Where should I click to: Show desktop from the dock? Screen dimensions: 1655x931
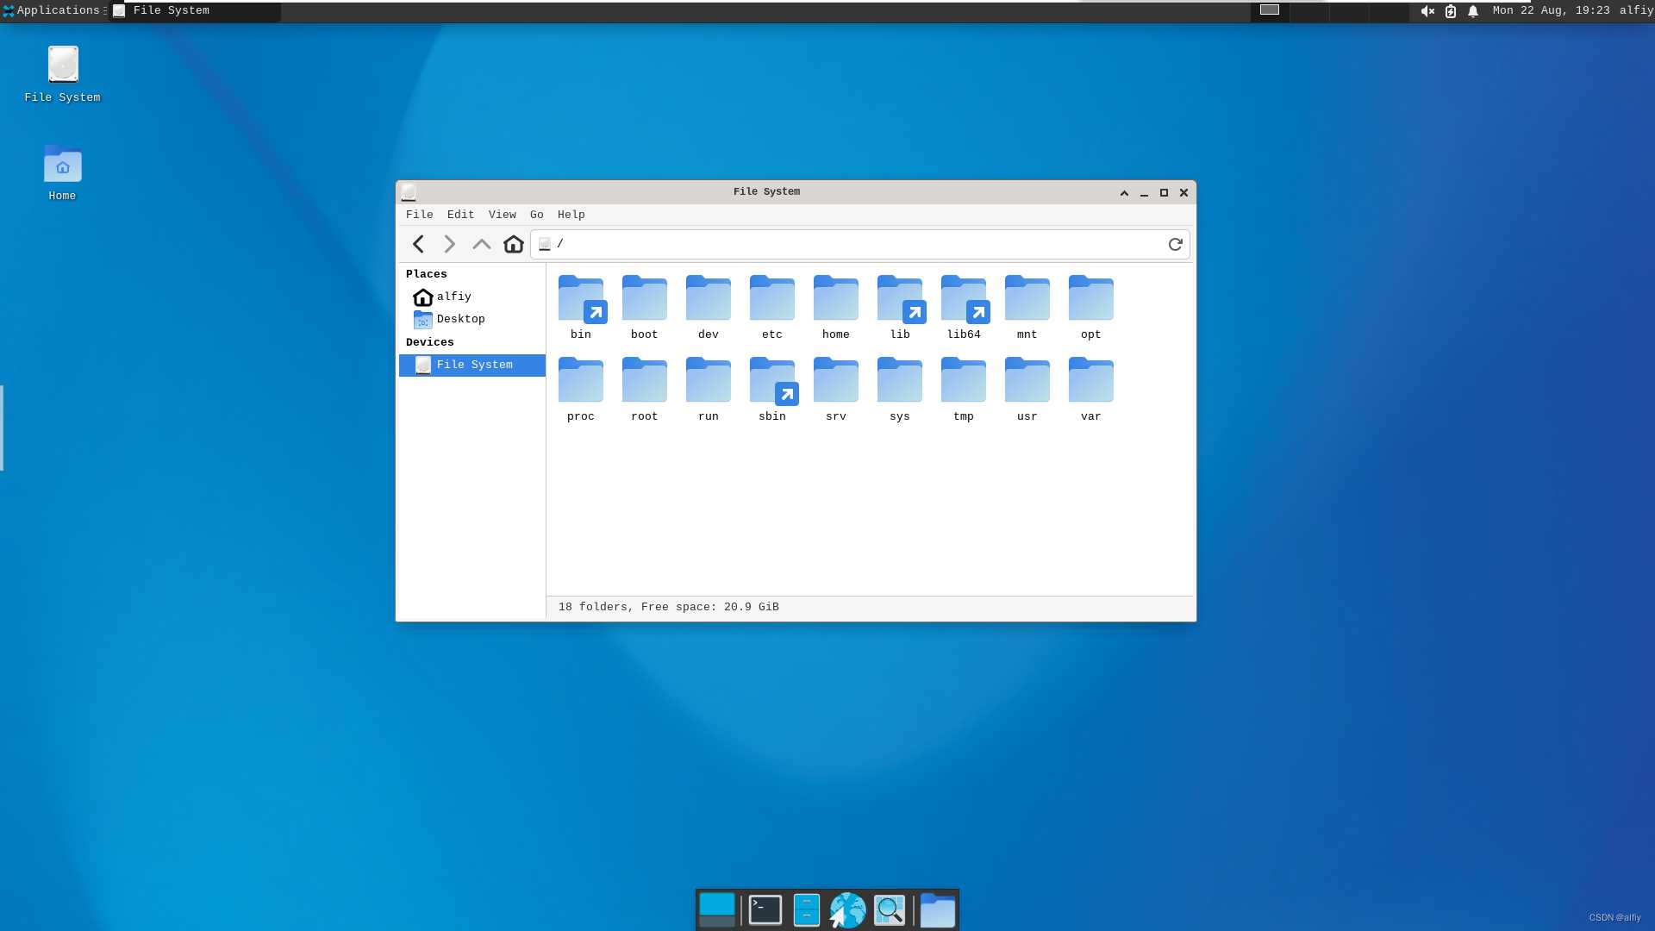[717, 910]
